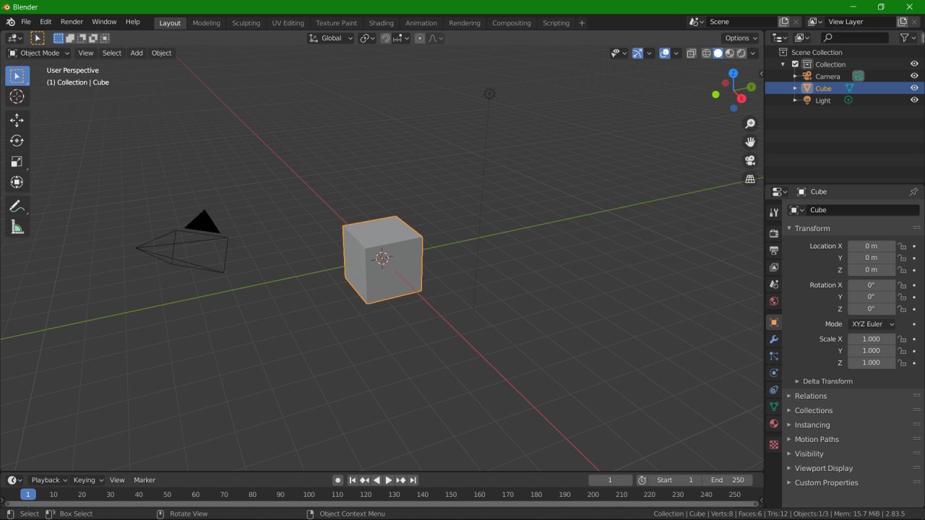Select the 3D Cursor tool
The image size is (925, 520).
point(17,97)
